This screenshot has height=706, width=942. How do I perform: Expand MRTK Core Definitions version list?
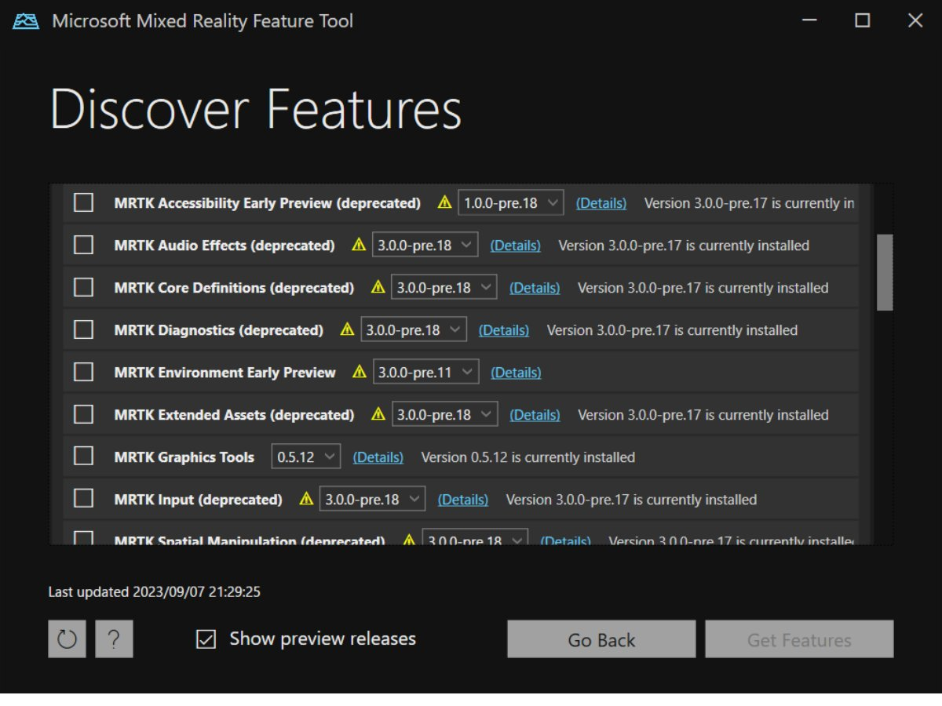pos(444,287)
